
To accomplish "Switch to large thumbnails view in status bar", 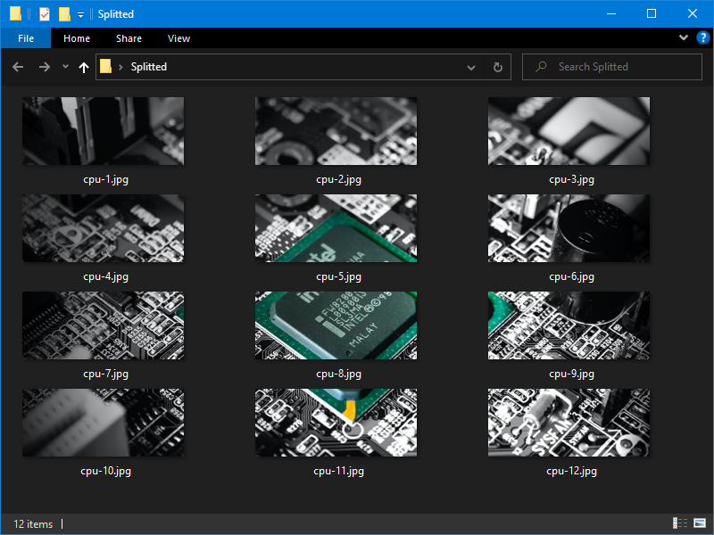I will pyautogui.click(x=698, y=524).
